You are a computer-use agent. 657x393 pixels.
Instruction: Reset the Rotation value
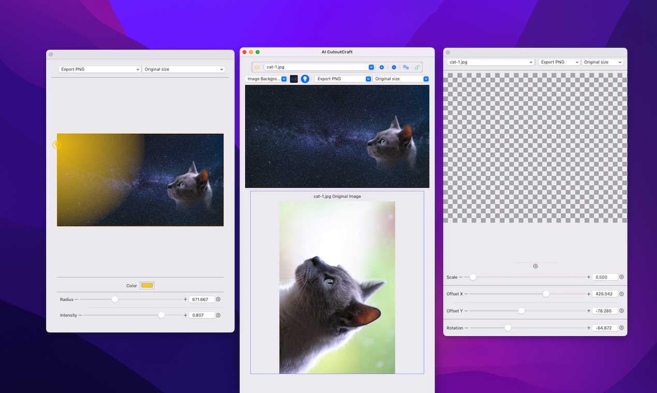621,328
